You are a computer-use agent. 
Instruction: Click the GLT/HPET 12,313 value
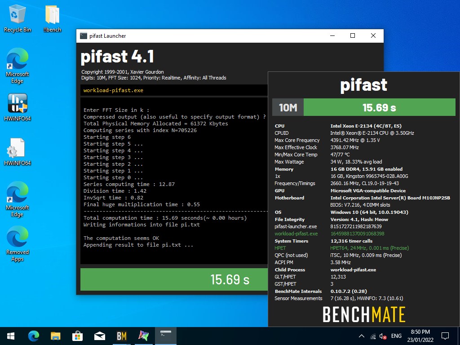338,277
